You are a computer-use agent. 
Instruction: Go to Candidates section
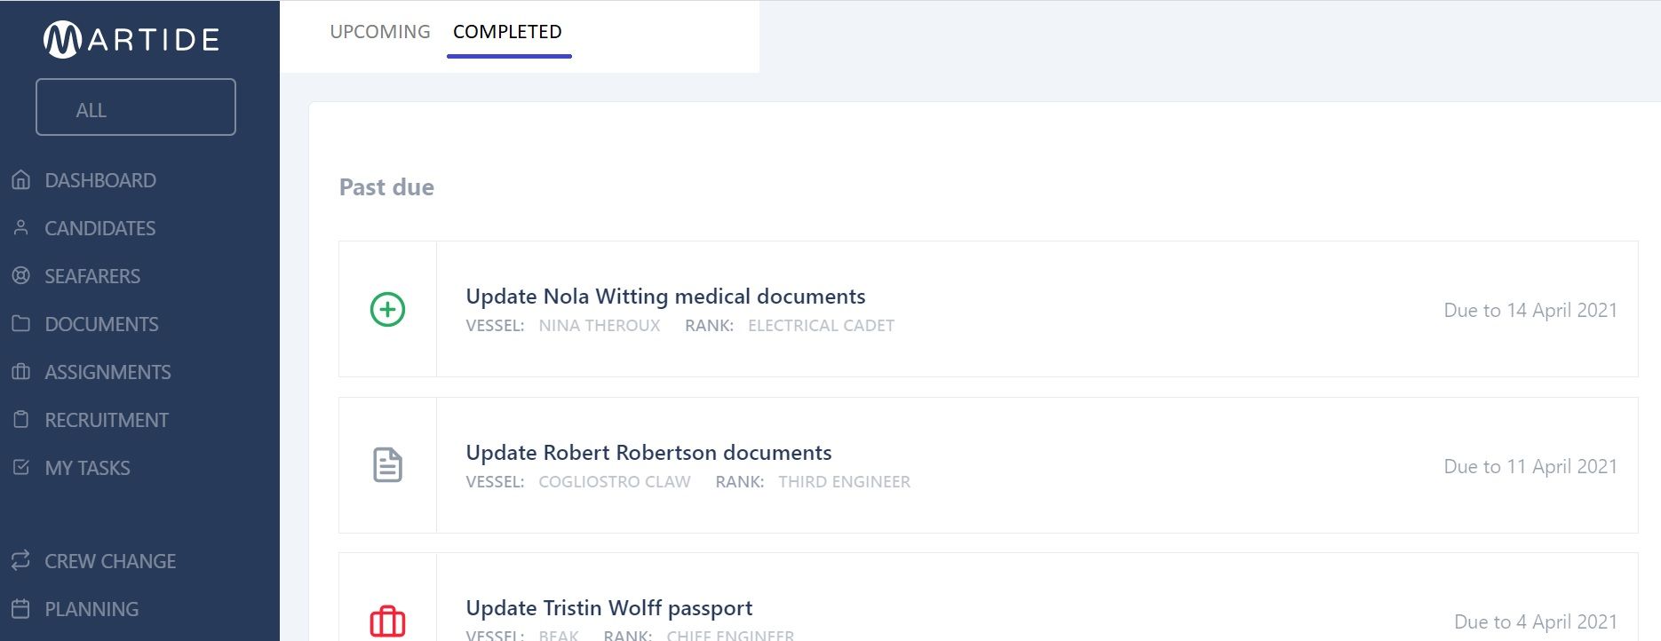(100, 228)
